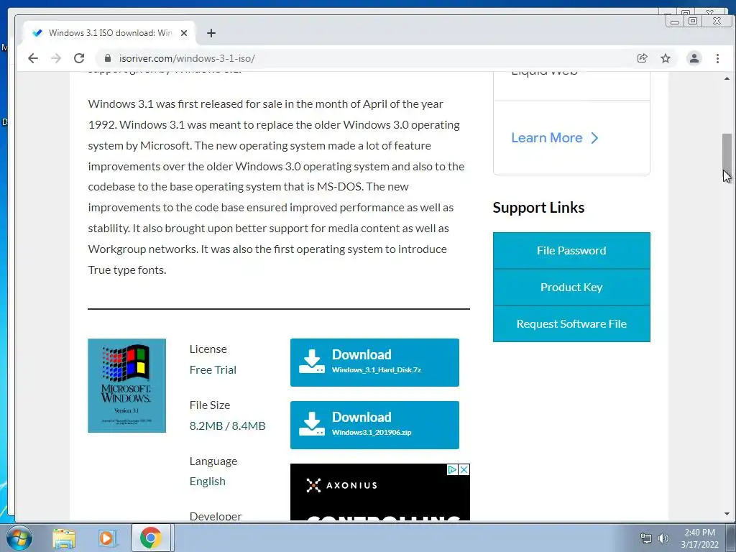This screenshot has width=736, height=552.
Task: Close the Axonius ad with the X
Action: (x=464, y=469)
